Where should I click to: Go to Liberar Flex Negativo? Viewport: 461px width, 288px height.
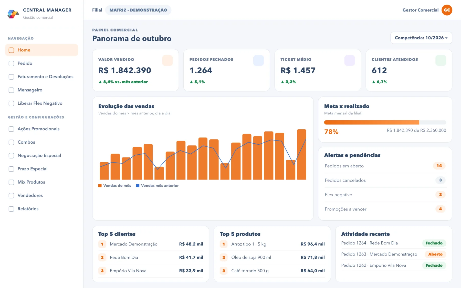pos(41,103)
